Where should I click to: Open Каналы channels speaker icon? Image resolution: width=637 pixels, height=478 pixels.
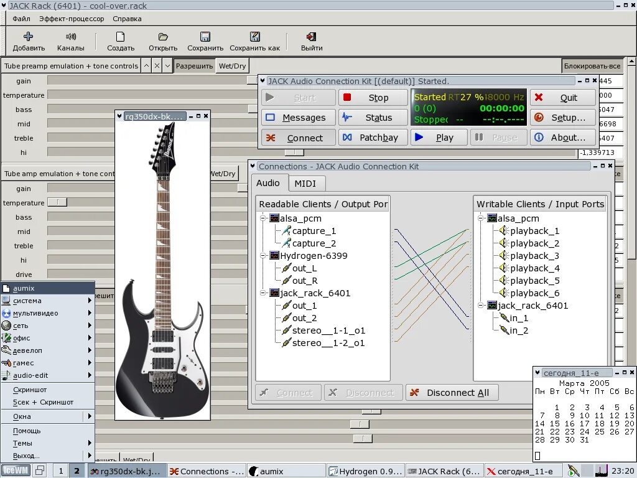[x=71, y=37]
